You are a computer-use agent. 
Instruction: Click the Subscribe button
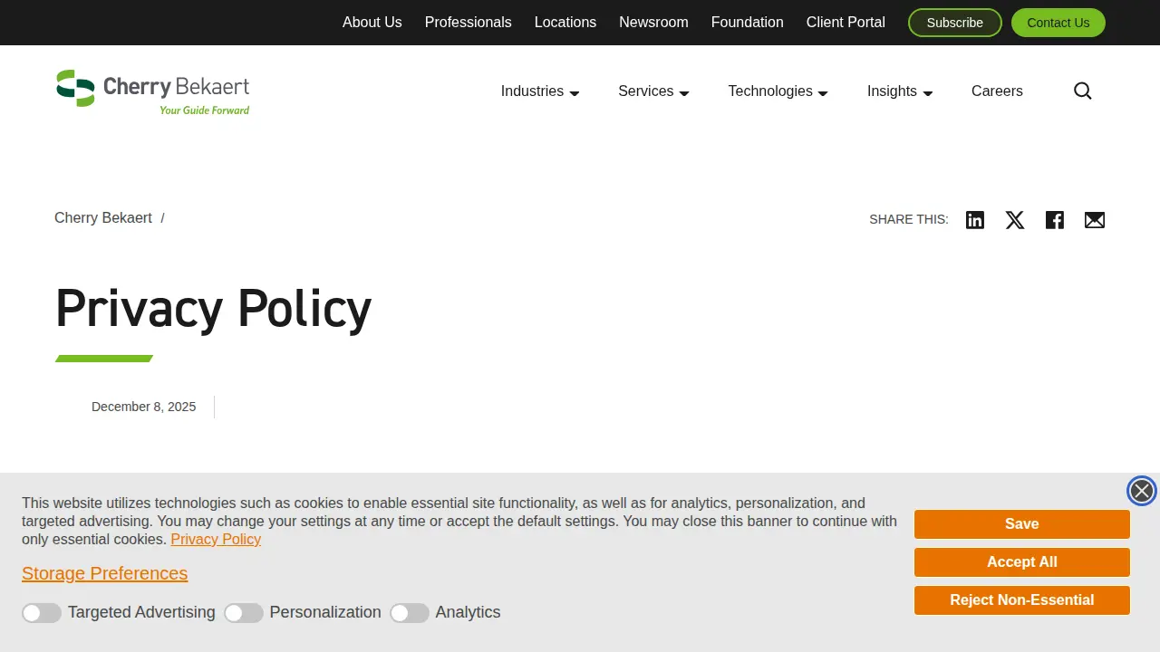[x=955, y=23]
